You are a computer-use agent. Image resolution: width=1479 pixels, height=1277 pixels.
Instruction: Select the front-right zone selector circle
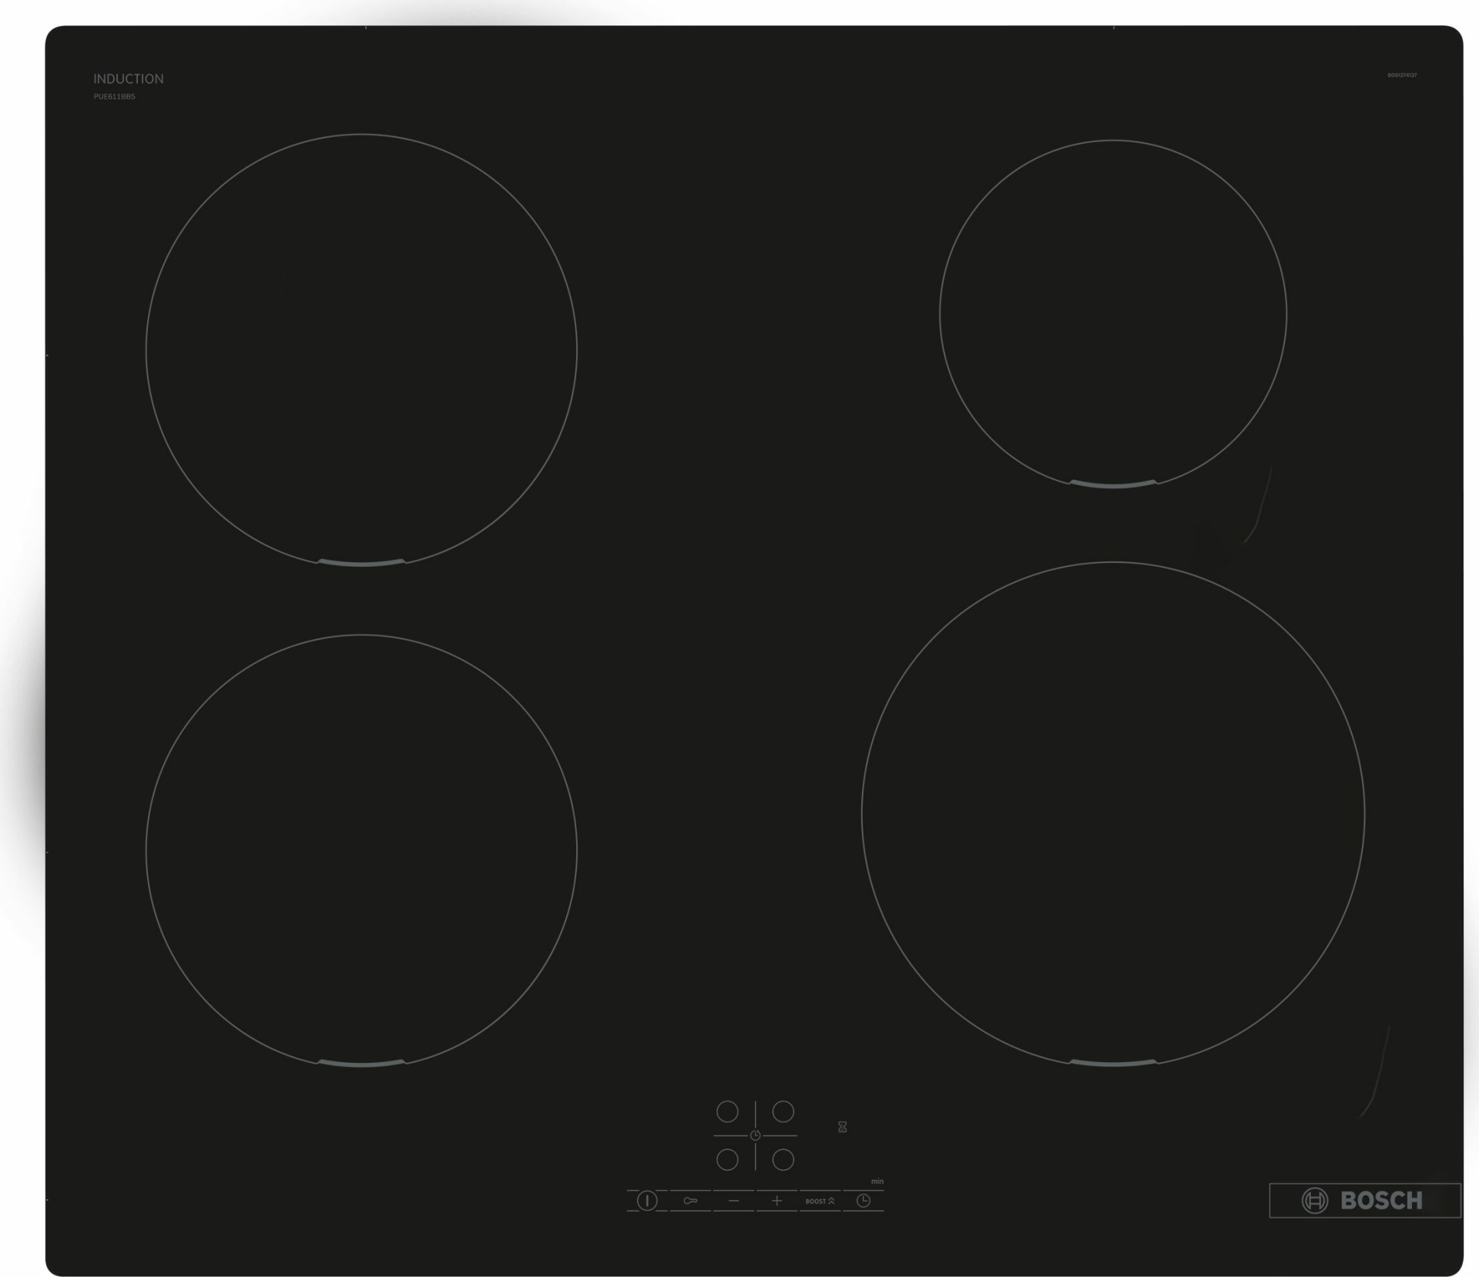point(783,1159)
